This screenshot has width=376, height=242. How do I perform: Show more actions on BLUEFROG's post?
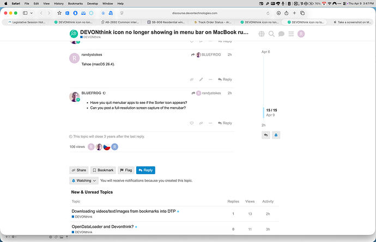click(x=210, y=123)
